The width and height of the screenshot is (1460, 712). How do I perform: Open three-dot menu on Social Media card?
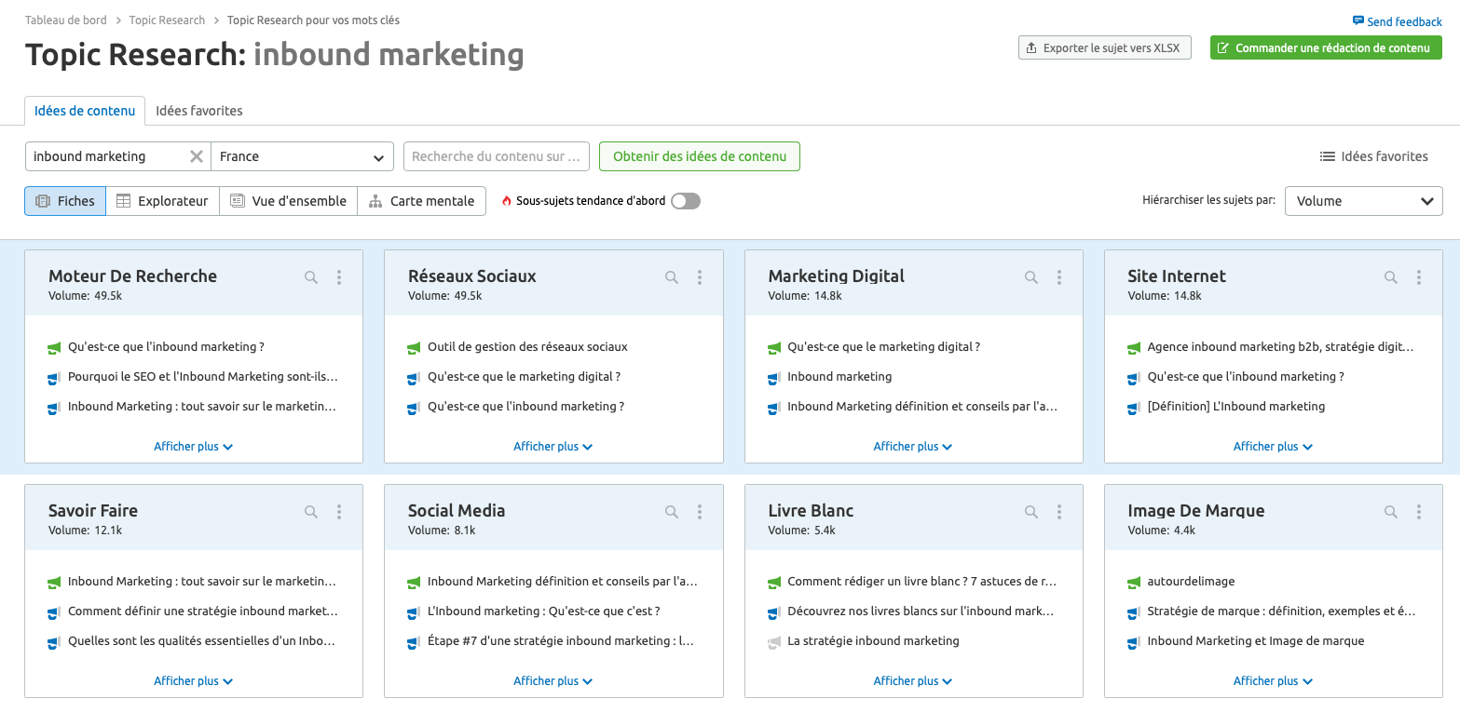[x=700, y=512]
